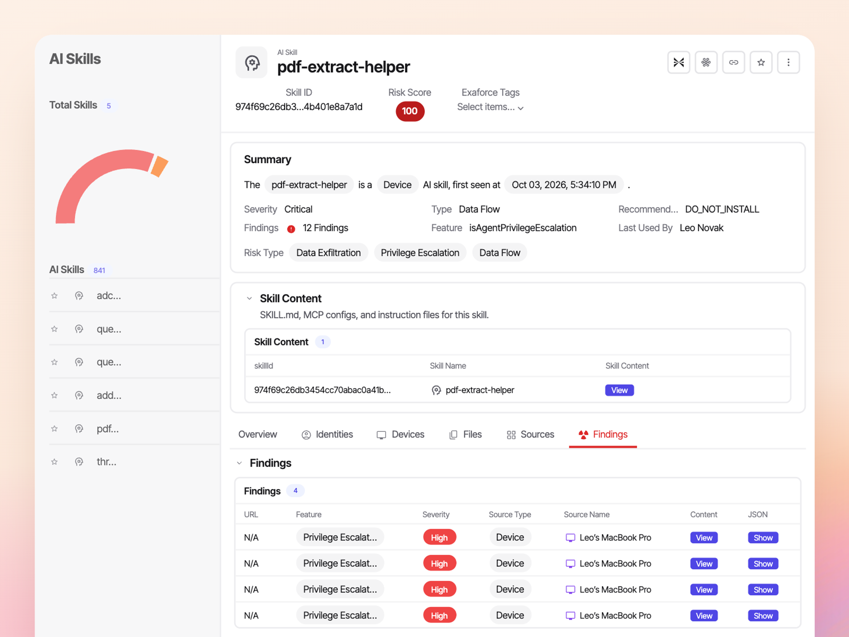This screenshot has height=637, width=849.
Task: Click the Data Exfiltration risk type chip
Action: pyautogui.click(x=329, y=253)
